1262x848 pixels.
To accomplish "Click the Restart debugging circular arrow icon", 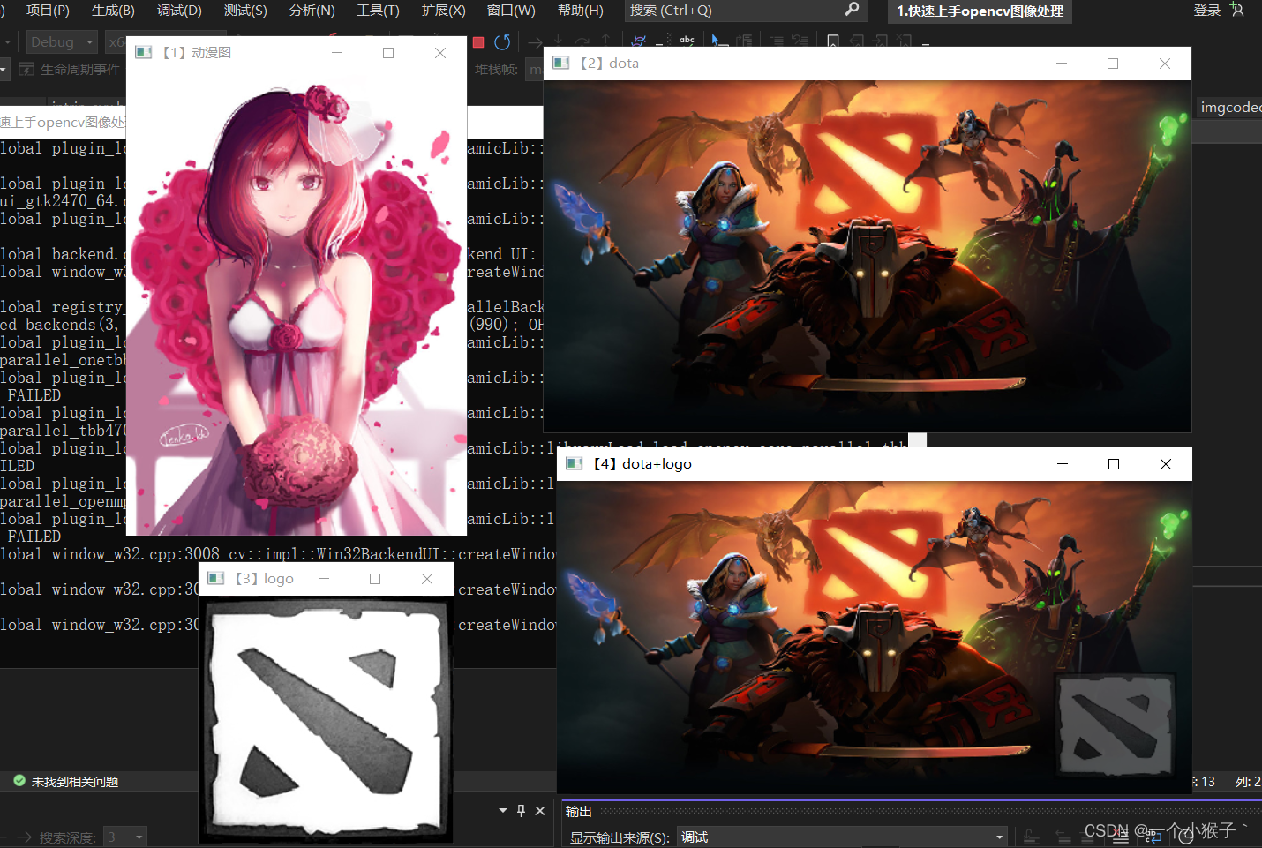I will [x=501, y=41].
